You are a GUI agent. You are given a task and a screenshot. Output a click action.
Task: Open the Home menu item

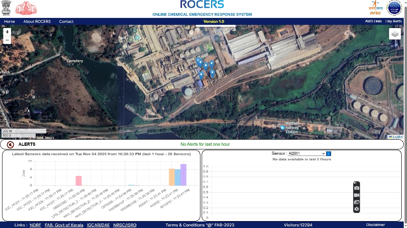click(x=9, y=22)
